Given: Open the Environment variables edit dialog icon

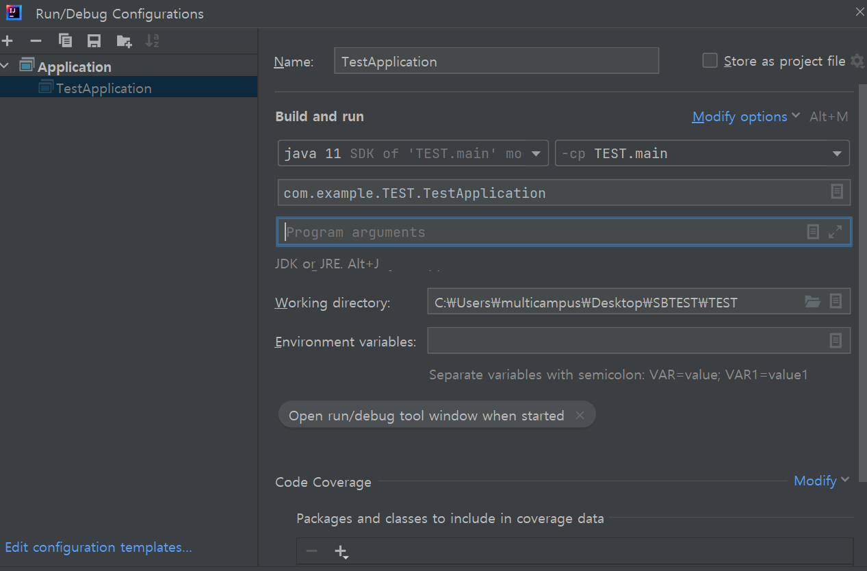Looking at the screenshot, I should pyautogui.click(x=836, y=340).
